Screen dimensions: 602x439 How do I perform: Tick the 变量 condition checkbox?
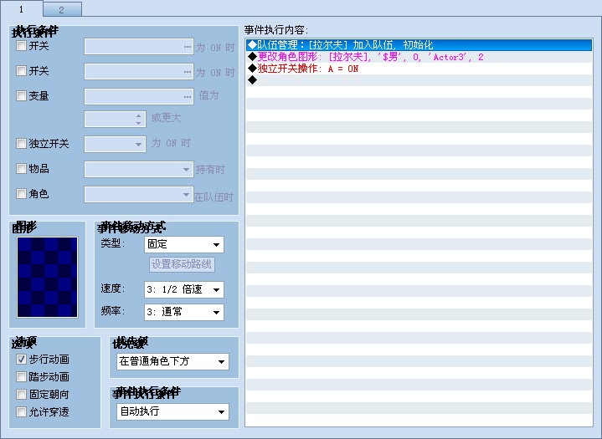21,96
